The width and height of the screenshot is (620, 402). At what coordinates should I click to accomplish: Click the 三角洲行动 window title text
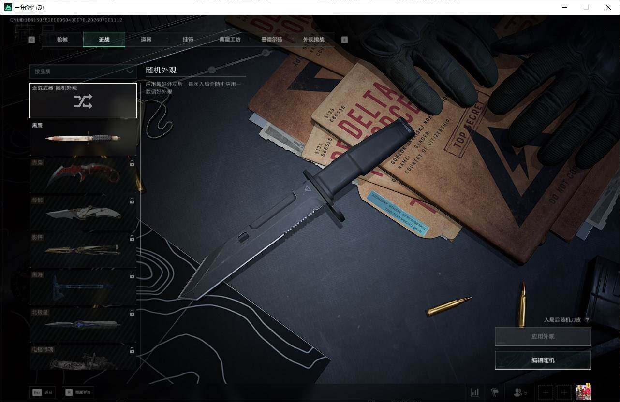(x=30, y=7)
